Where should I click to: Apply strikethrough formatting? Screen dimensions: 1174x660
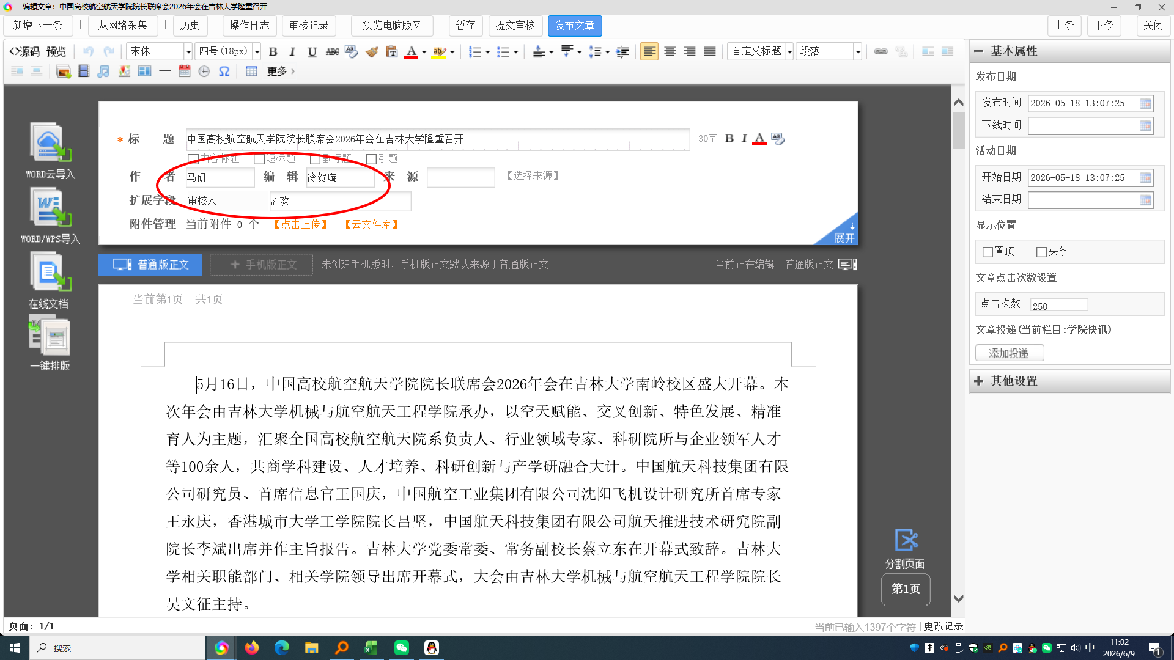[x=332, y=52]
